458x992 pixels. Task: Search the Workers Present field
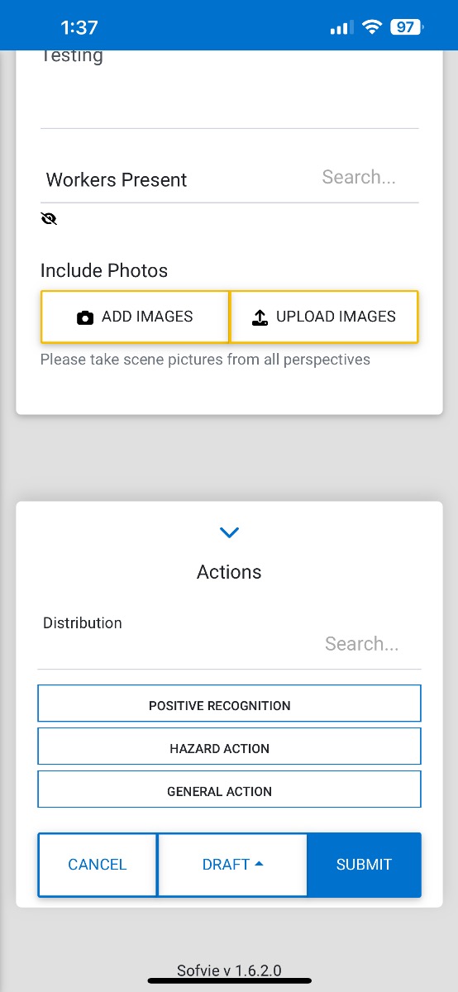(x=359, y=177)
